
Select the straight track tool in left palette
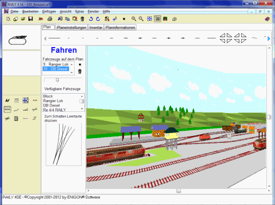coord(8,109)
